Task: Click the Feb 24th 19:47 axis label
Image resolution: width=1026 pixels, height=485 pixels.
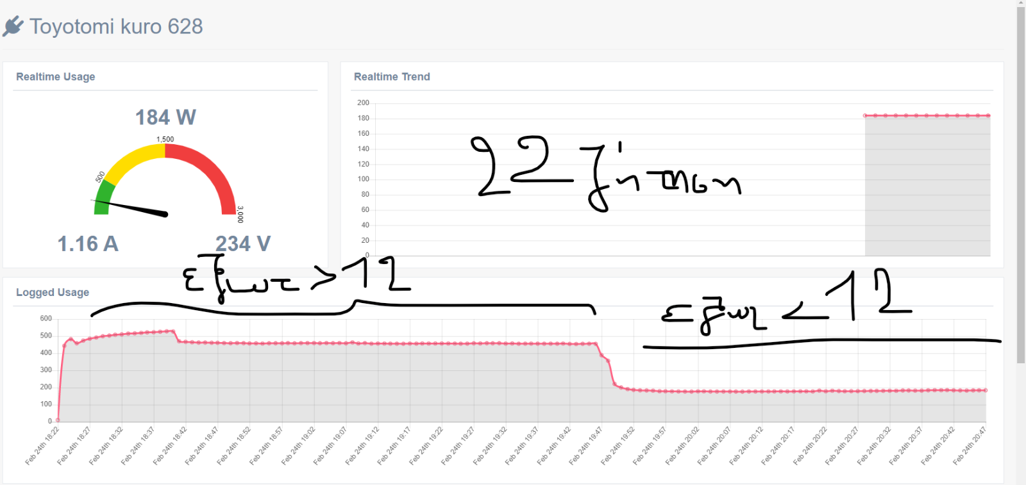Action: pyautogui.click(x=586, y=446)
